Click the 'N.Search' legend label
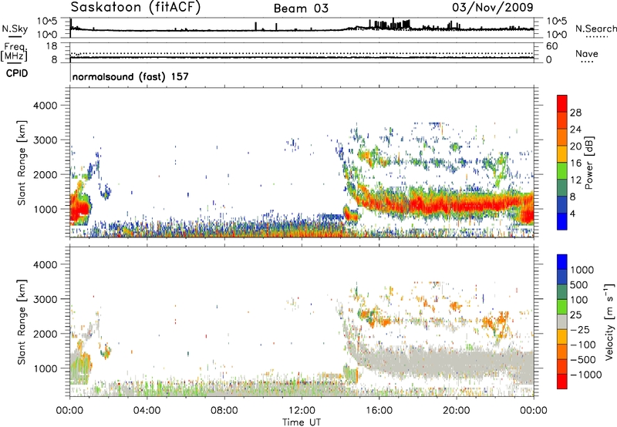The image size is (617, 427). click(595, 29)
